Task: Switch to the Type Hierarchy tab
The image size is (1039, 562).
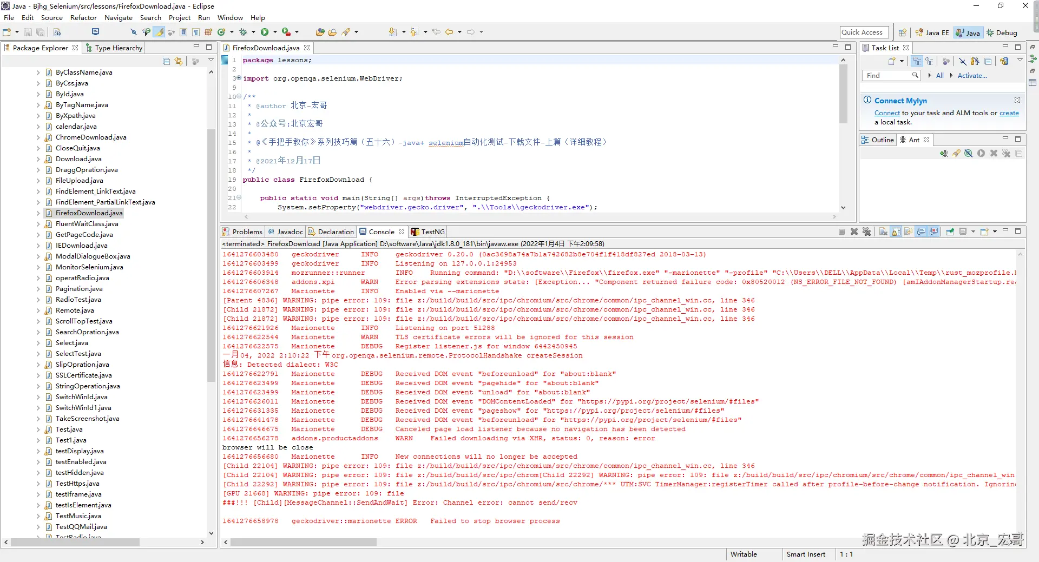Action: tap(114, 48)
